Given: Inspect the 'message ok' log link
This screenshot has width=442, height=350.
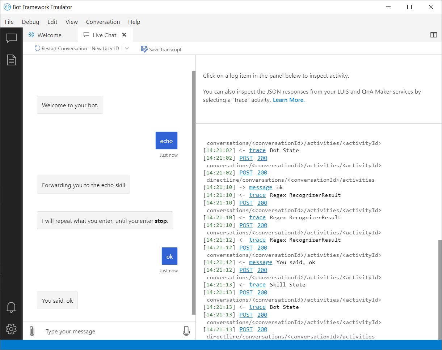Looking at the screenshot, I should tap(261, 187).
